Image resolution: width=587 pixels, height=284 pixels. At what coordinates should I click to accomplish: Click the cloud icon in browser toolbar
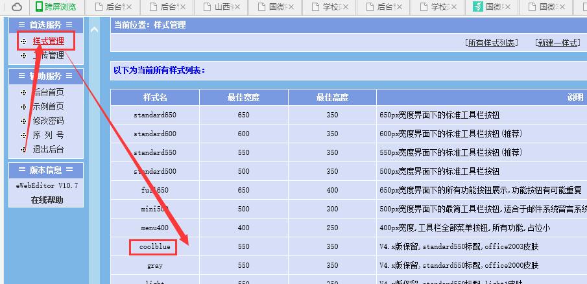pos(16,7)
